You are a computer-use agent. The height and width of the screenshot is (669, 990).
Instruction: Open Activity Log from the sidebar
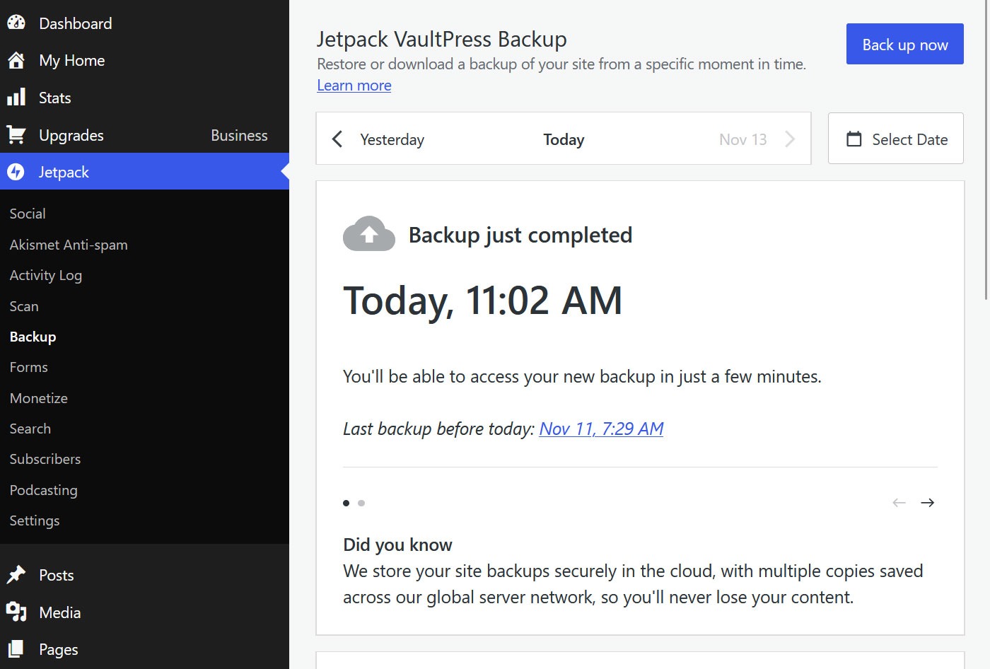tap(45, 275)
